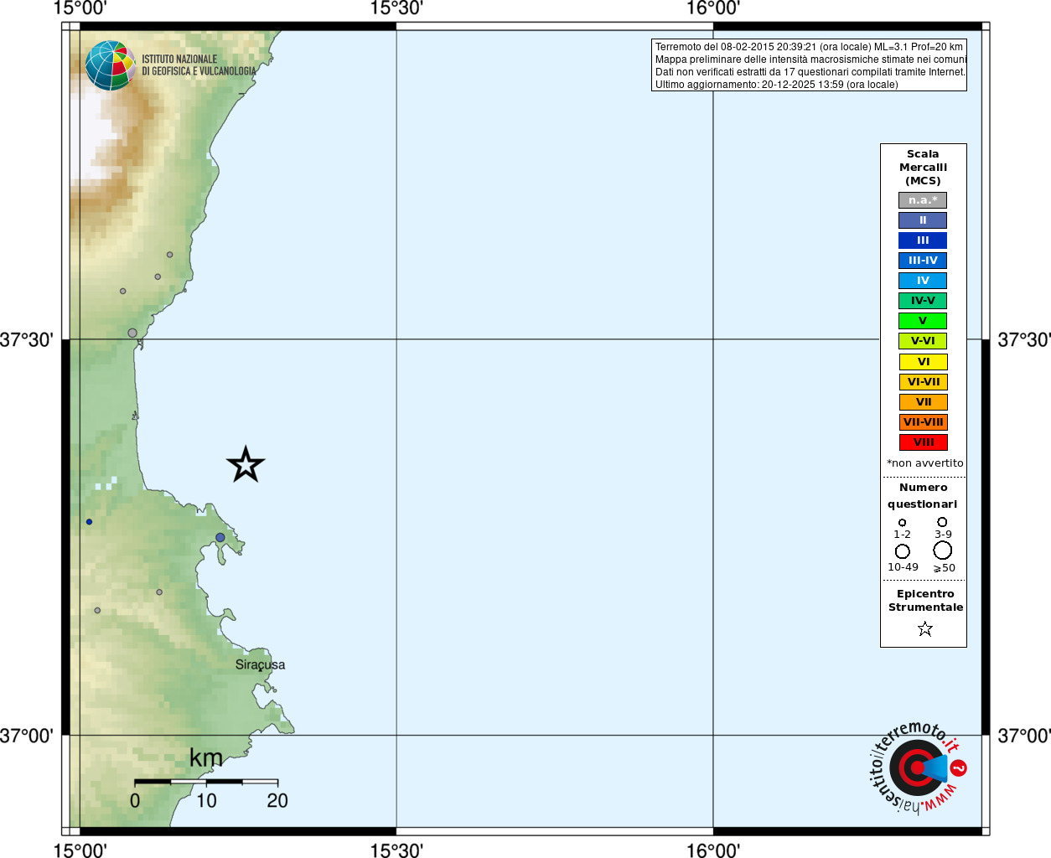Click the 1-2 questionnaires circle in the legend
1051x858 pixels.
click(x=902, y=522)
